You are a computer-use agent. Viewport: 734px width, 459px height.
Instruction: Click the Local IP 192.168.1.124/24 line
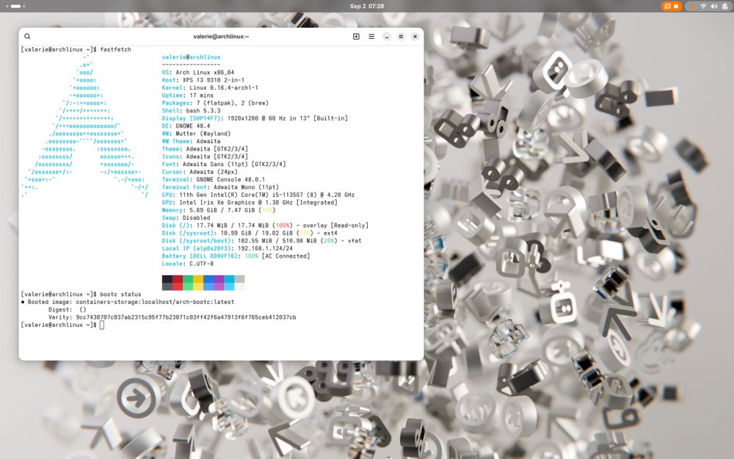click(228, 248)
